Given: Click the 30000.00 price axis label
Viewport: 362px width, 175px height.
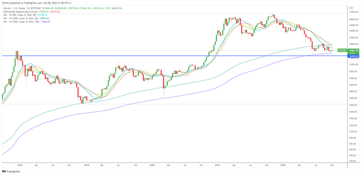Looking at the screenshot, I should coord(354,38).
